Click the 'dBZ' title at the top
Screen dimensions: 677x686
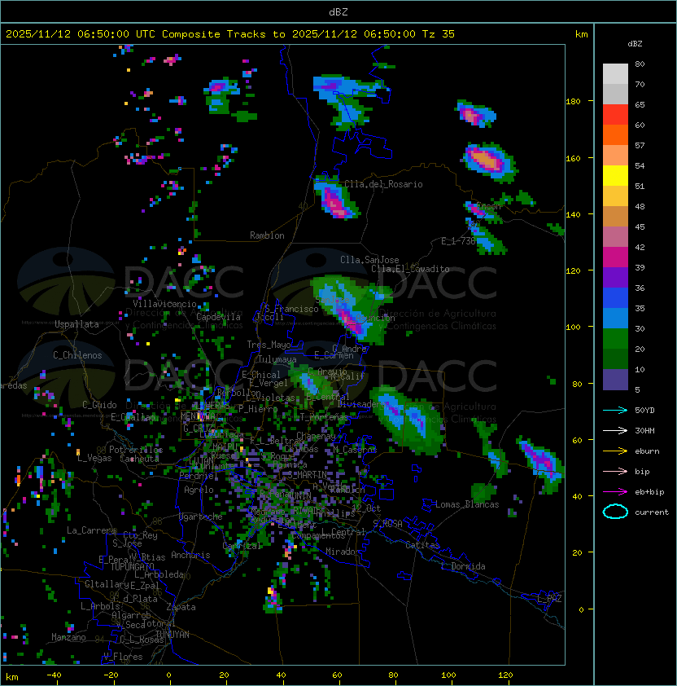(x=338, y=11)
